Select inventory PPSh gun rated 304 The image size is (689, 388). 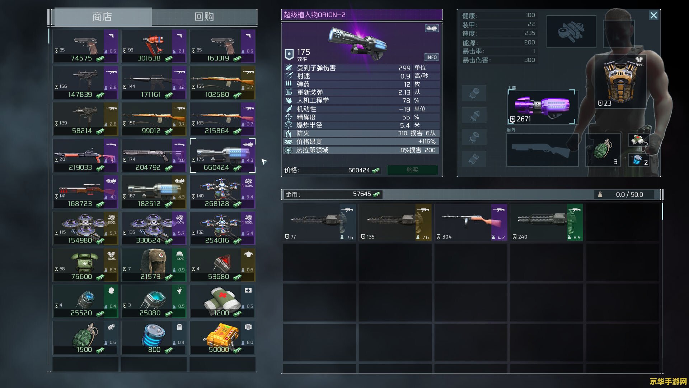pos(470,222)
